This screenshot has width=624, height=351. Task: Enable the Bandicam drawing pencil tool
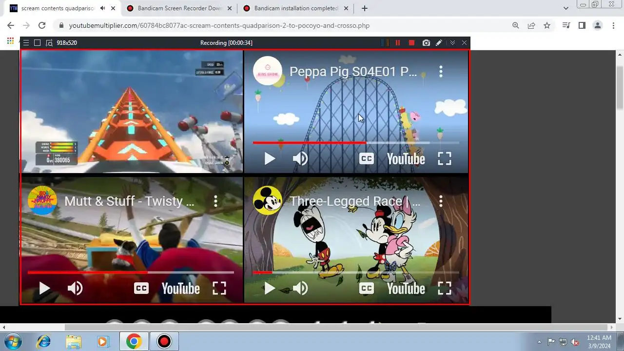(439, 43)
